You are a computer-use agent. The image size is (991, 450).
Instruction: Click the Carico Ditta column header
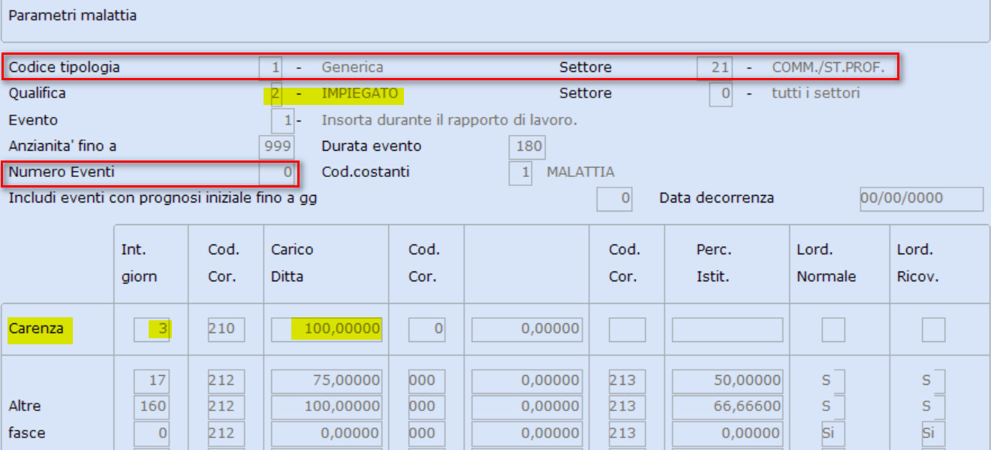292,262
